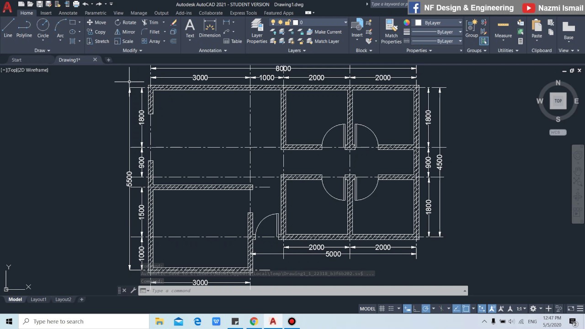Toggle 2D object snap

[466, 308]
